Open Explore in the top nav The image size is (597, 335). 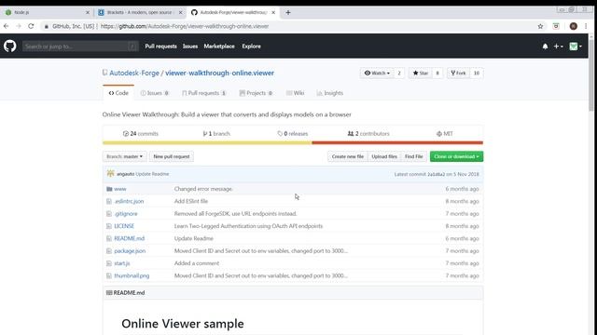[251, 46]
